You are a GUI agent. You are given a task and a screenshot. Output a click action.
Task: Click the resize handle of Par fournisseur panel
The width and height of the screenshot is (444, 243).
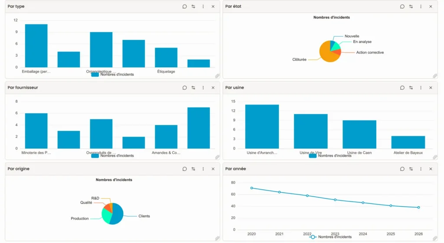[x=217, y=157]
